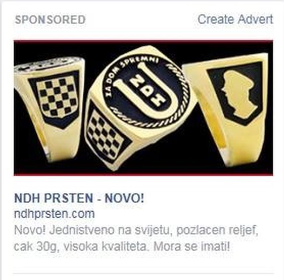Click the jeweled top of the left ring
284x280 pixels.
[x=49, y=64]
